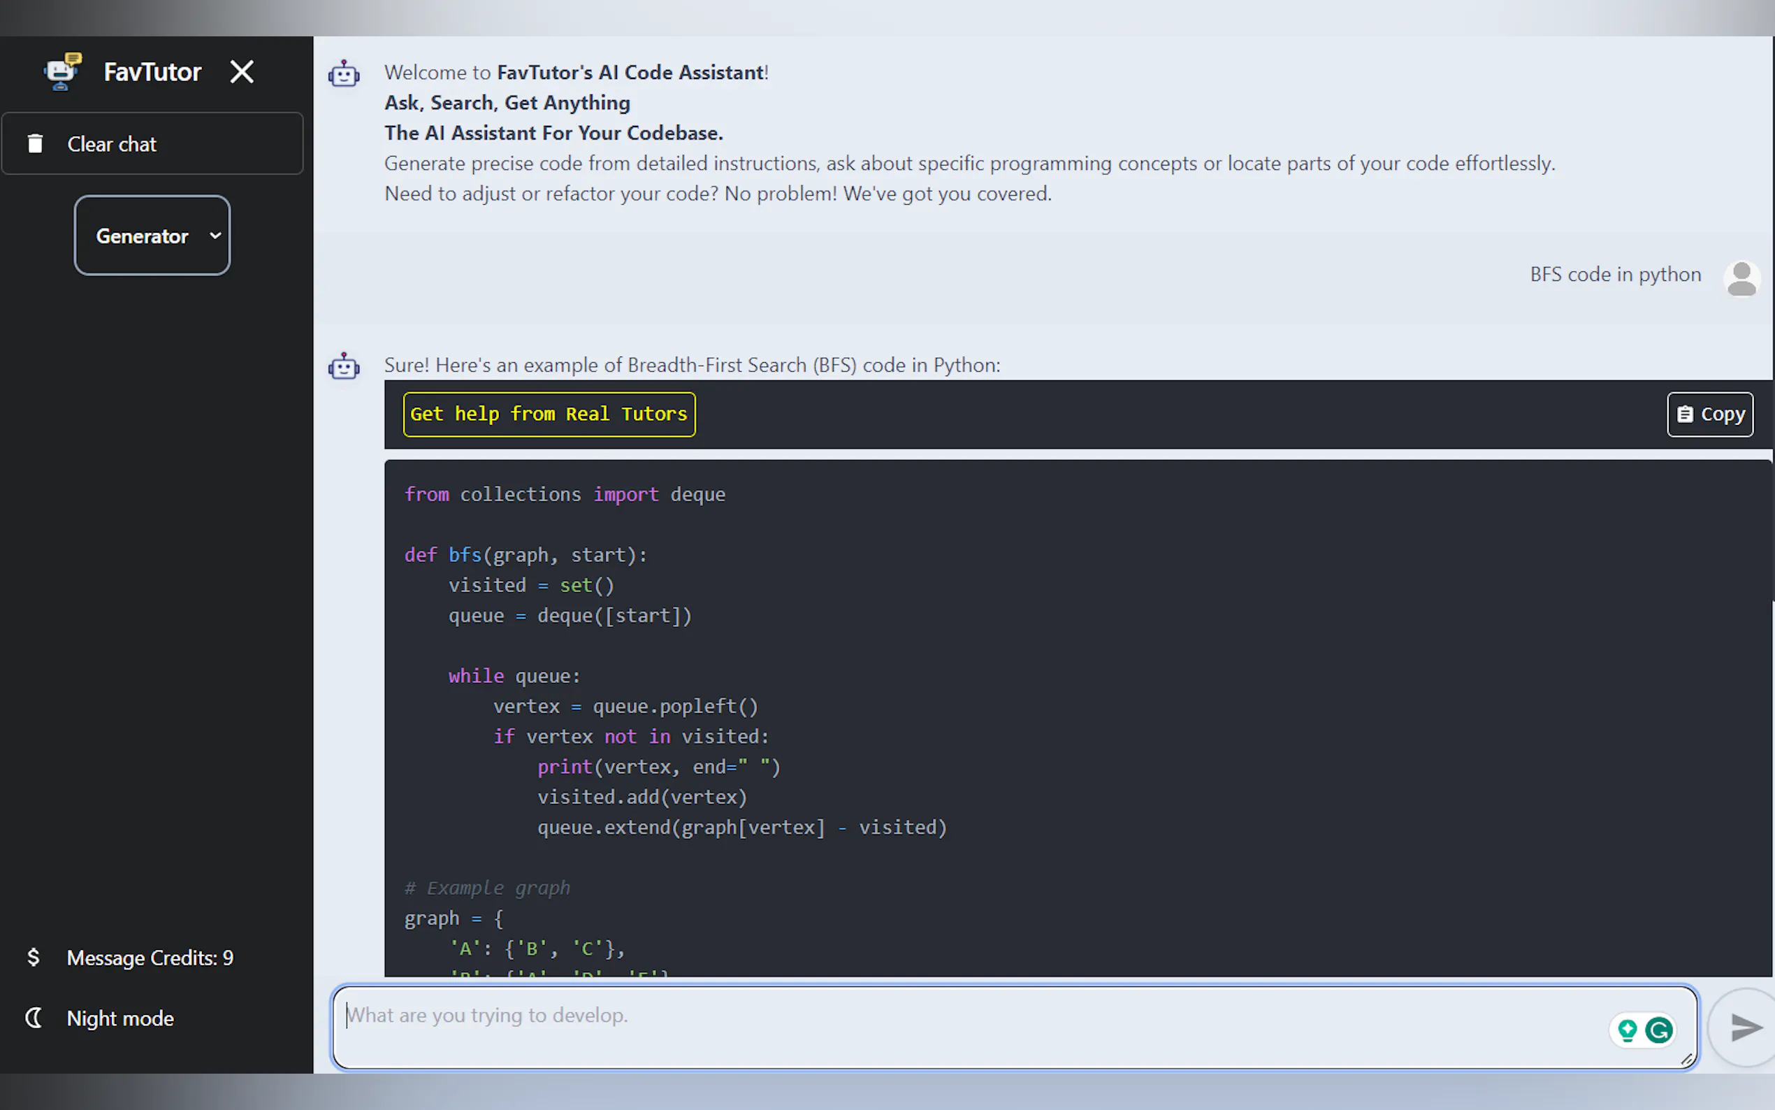1775x1110 pixels.
Task: Click the green lightbulb extension icon
Action: click(1627, 1030)
